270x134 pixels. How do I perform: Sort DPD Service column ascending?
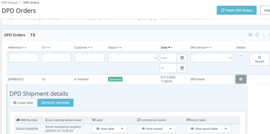pos(210,47)
